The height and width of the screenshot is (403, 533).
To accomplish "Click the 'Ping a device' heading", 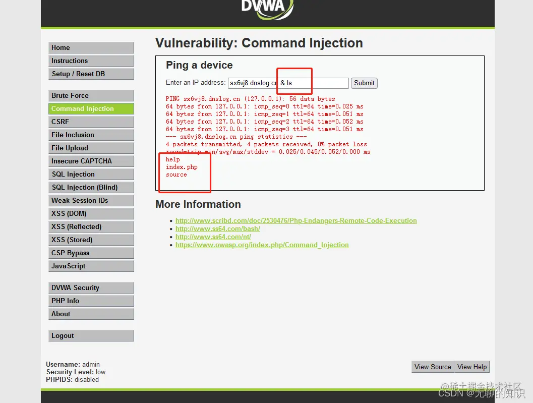I will point(199,65).
